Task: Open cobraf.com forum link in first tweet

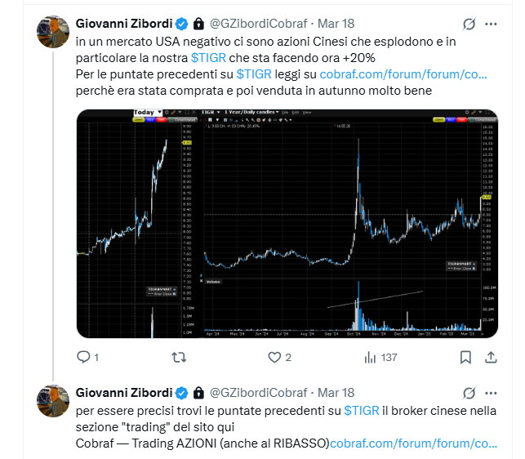Action: click(403, 74)
